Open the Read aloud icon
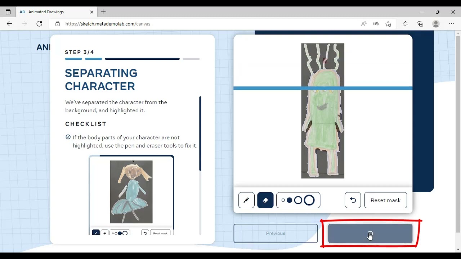Viewport: 461px width, 259px height. (x=364, y=24)
